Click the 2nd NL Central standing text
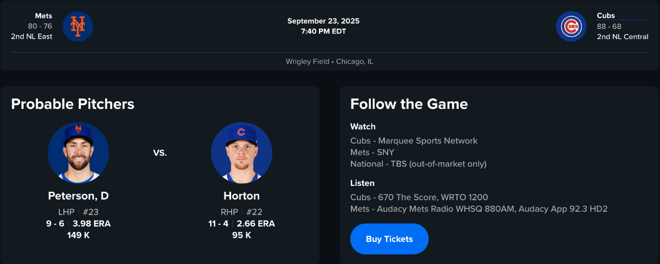The width and height of the screenshot is (660, 264). pyautogui.click(x=622, y=37)
